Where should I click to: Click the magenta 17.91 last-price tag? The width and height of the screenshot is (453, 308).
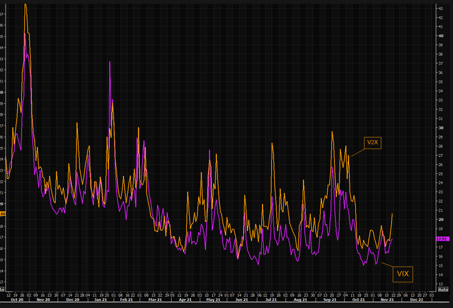(x=442, y=239)
